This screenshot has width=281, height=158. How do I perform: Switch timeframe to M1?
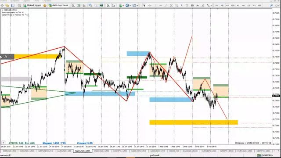click(x=216, y=5)
